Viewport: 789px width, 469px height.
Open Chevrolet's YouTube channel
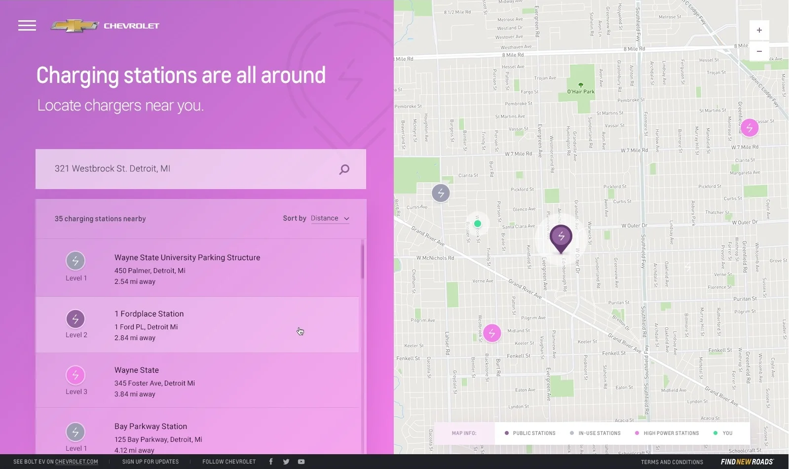click(x=301, y=462)
